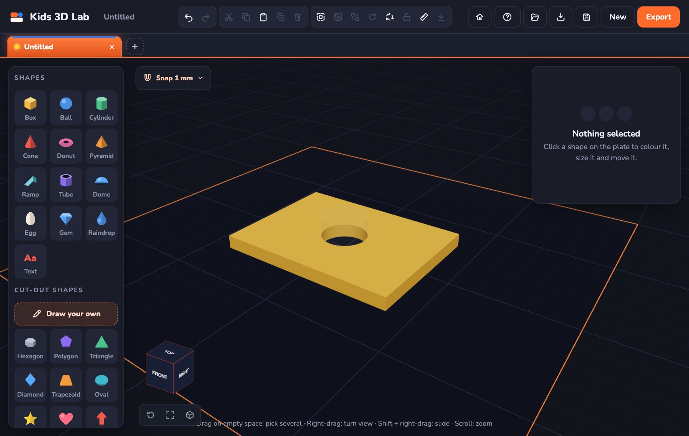
Task: Reset the view with the counterclockwise arrow
Action: 151,415
